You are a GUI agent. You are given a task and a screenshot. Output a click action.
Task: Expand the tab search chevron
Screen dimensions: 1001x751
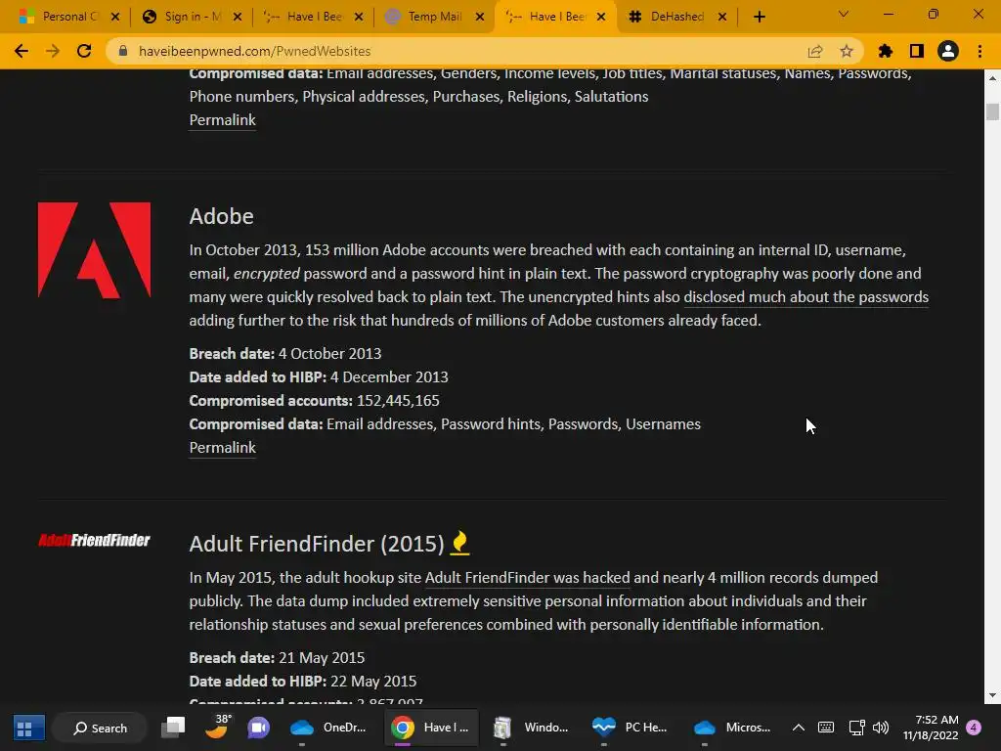[x=844, y=14]
